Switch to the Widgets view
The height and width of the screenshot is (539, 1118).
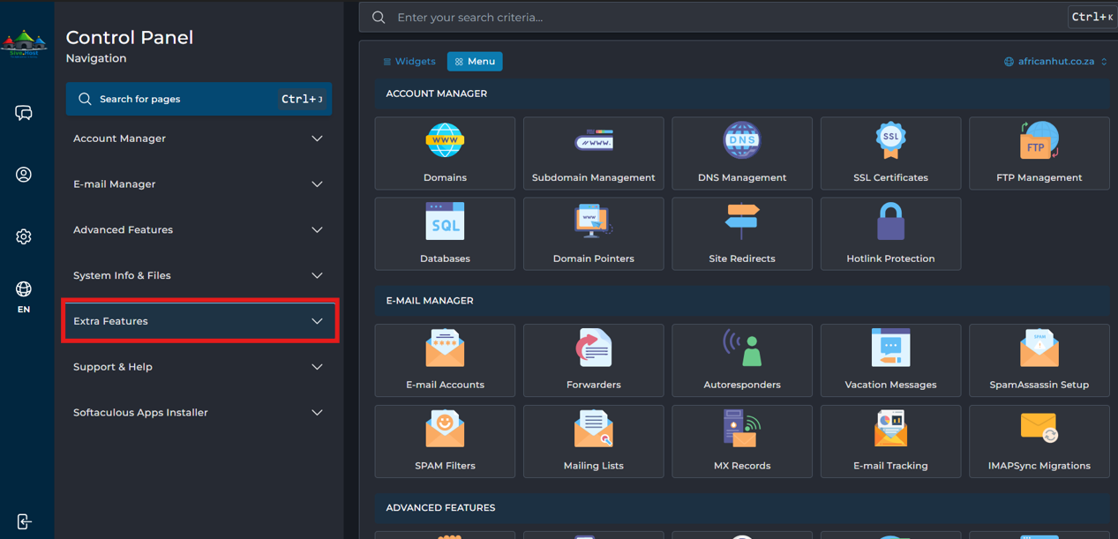coord(409,62)
